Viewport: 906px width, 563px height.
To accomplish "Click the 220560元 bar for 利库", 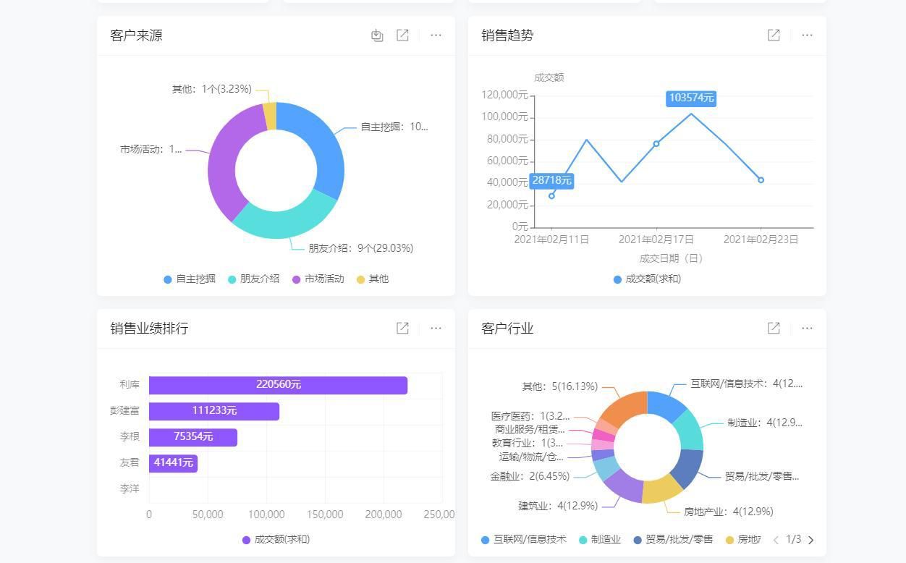I will pyautogui.click(x=278, y=385).
